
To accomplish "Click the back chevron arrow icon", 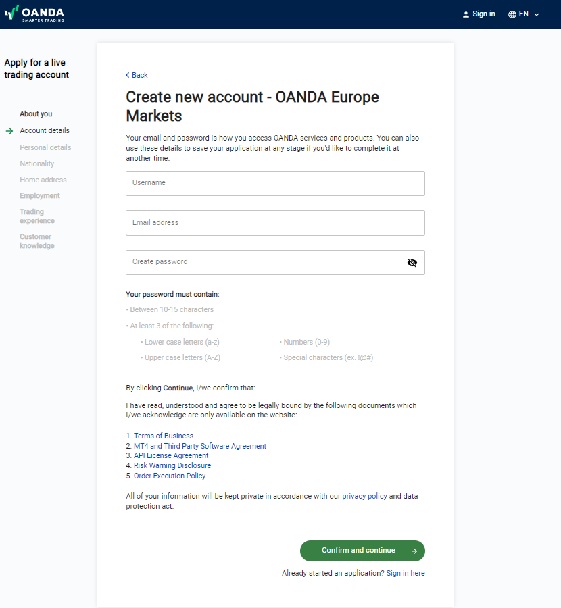I will (128, 75).
